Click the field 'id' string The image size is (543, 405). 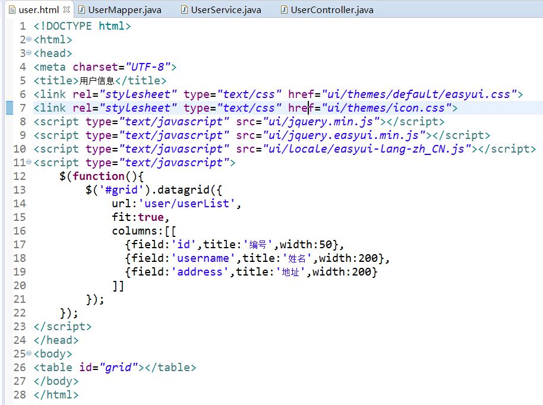pos(184,245)
